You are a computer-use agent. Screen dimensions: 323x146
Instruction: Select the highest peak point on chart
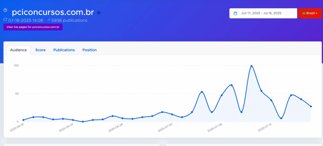coord(251,66)
